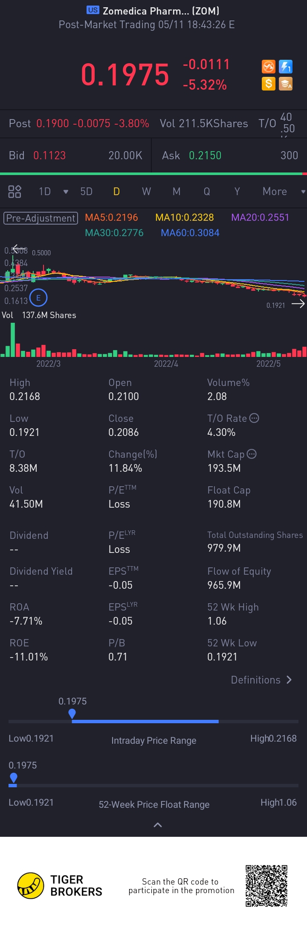Tap the circled E earnings marker on chart
The image size is (307, 935).
point(38,298)
